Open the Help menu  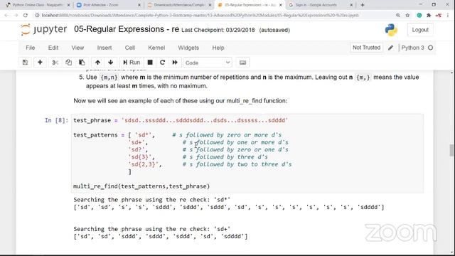click(x=218, y=48)
